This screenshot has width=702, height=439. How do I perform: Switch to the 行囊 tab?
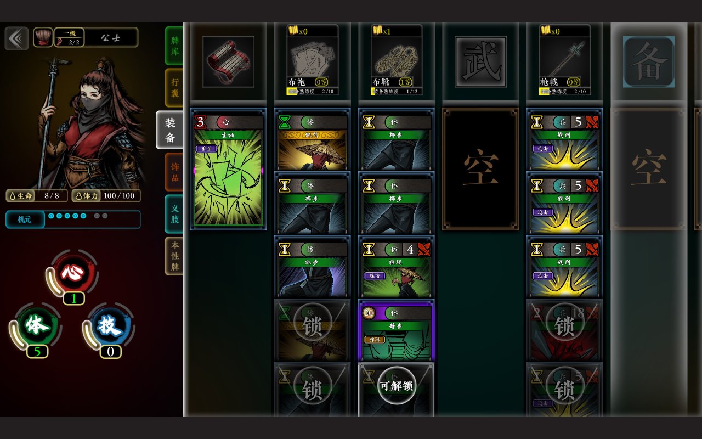174,88
